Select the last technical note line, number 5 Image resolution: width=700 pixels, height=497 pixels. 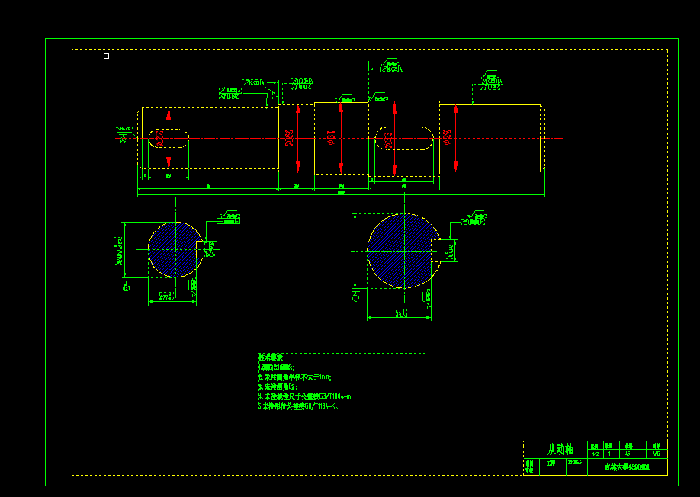coord(299,406)
